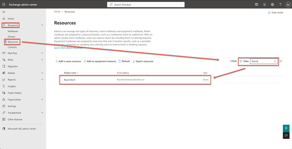Expand the Mobile chevron

[x=42, y=73]
